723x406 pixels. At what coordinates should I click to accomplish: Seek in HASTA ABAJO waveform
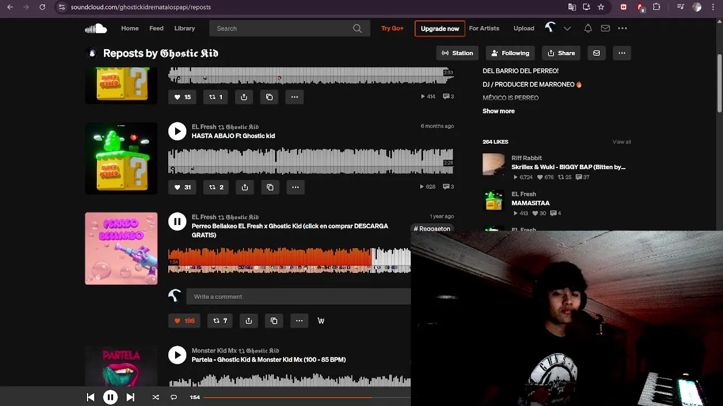click(x=311, y=161)
